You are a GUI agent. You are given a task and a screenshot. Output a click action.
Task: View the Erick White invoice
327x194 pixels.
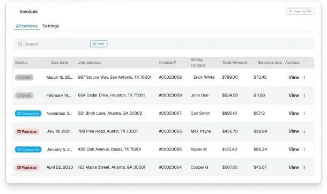tap(294, 77)
